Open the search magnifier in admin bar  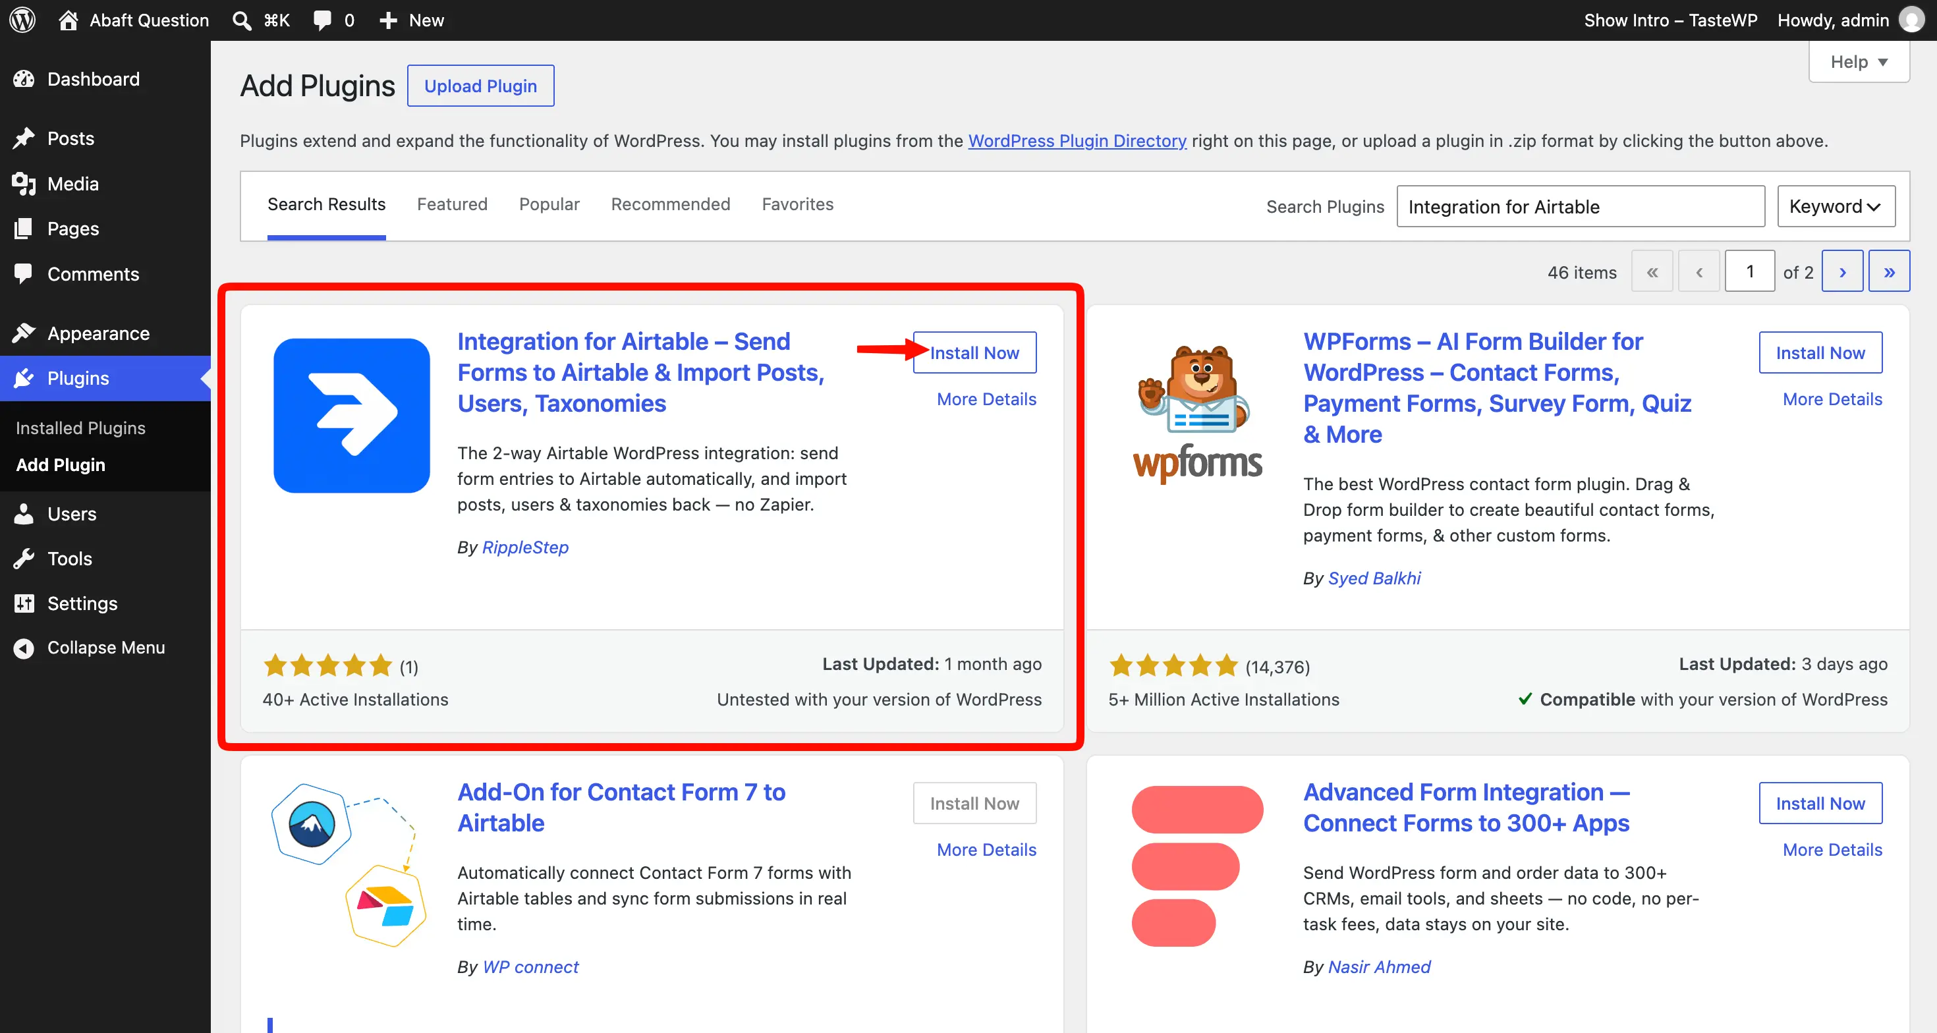(x=241, y=20)
